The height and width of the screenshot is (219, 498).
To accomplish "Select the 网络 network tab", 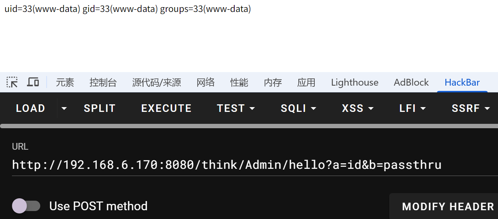I will [x=206, y=82].
